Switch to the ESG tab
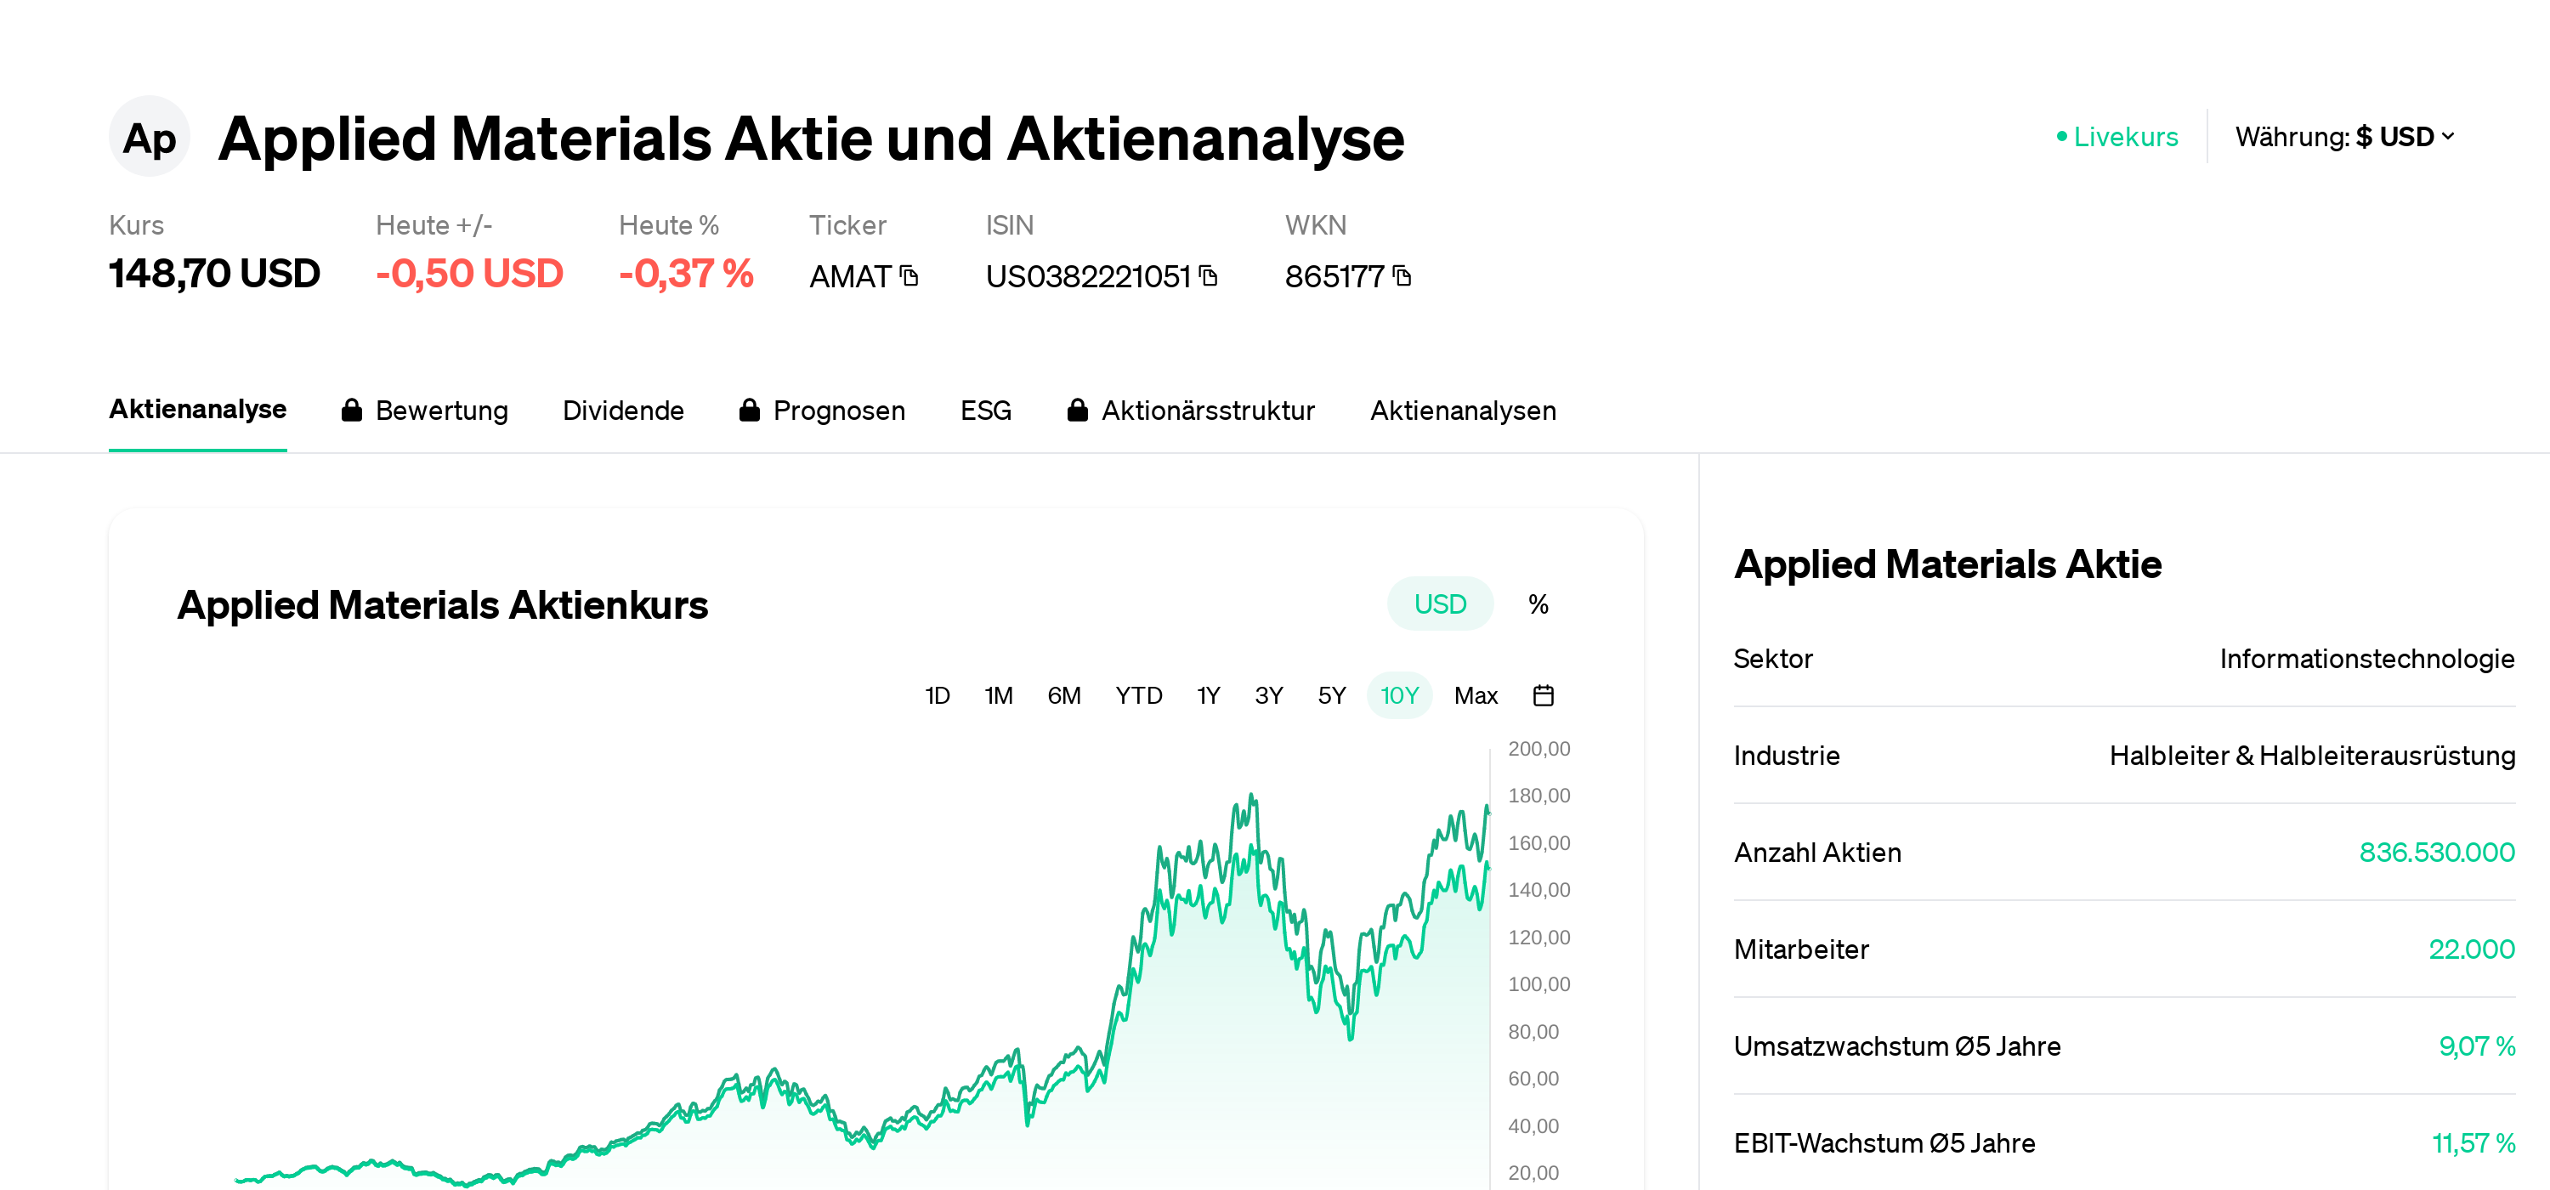 coord(985,411)
